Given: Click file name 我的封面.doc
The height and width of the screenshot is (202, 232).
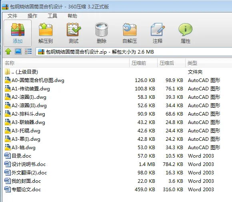Looking at the screenshot, I should tap(26, 181).
